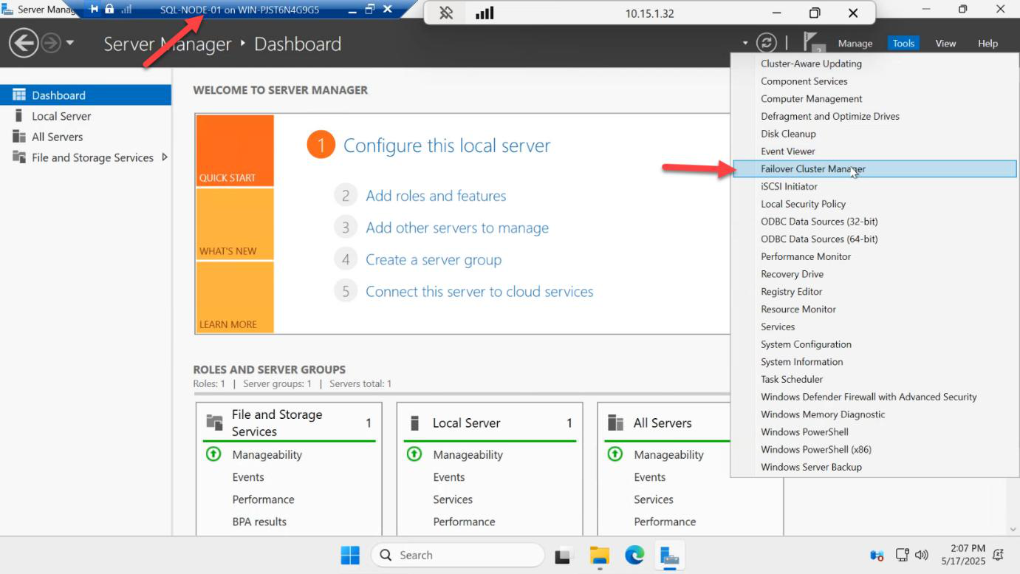Open the navigation history dropdown arrow

(x=70, y=43)
